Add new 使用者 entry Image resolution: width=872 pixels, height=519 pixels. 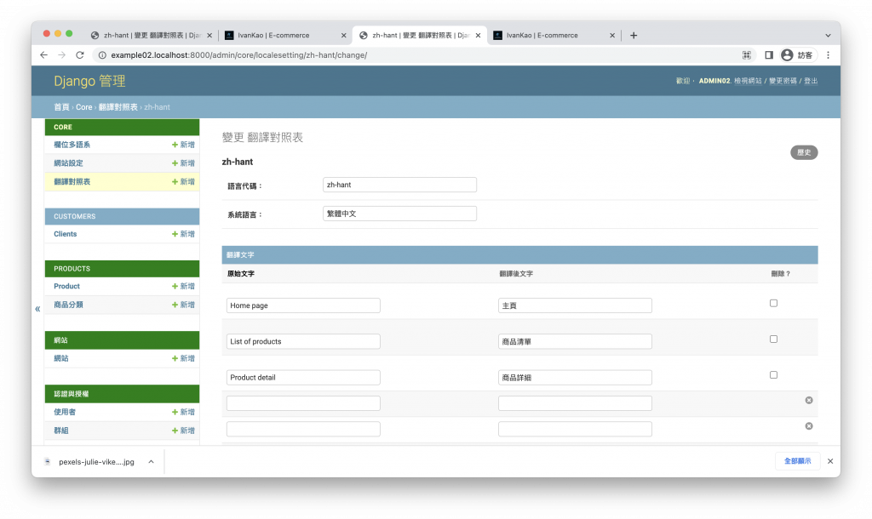click(183, 412)
